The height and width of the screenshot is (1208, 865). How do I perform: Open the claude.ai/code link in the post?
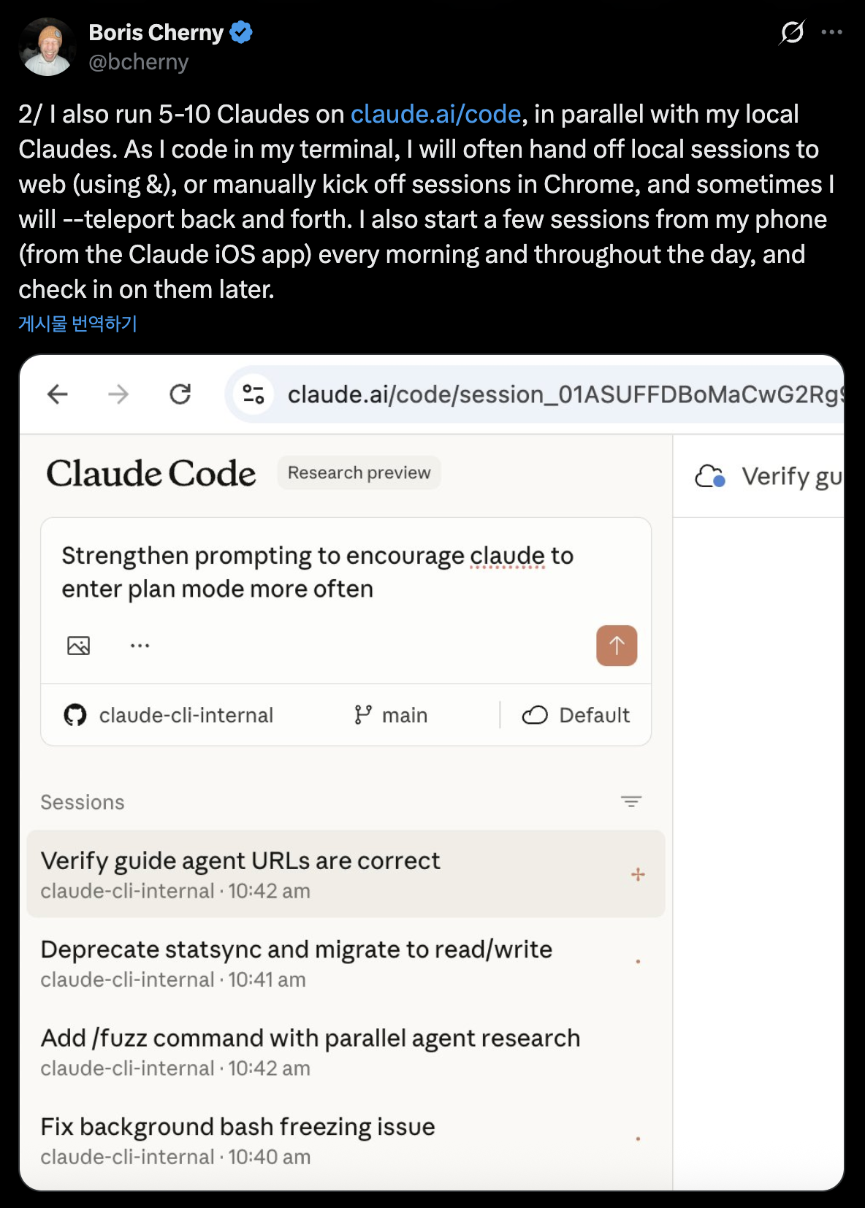tap(435, 114)
